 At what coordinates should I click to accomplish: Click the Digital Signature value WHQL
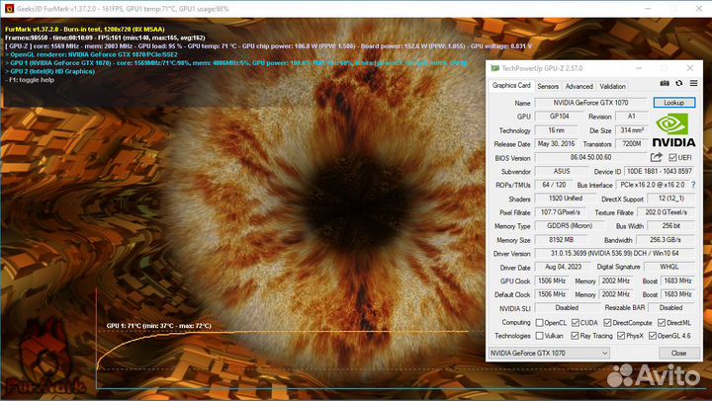[669, 267]
